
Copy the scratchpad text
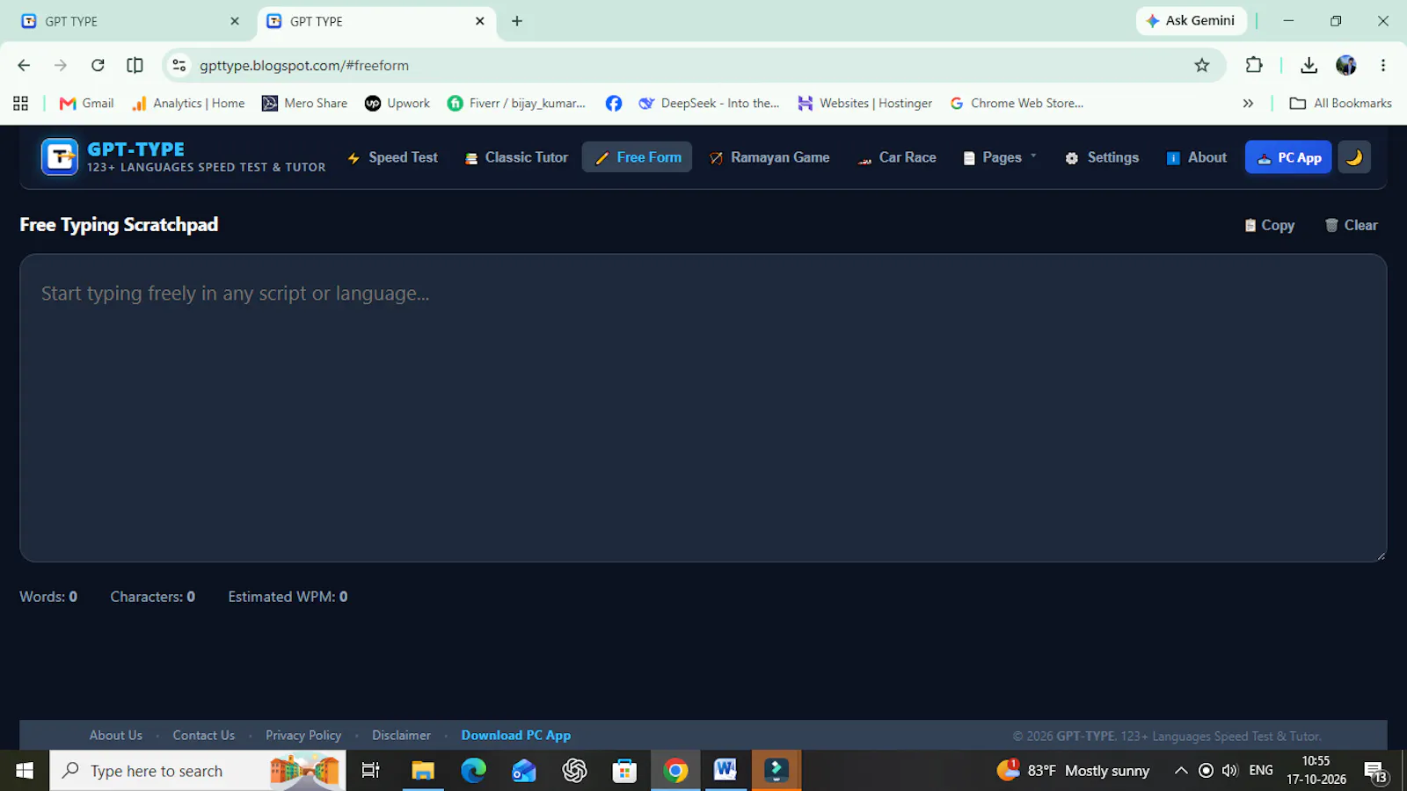(1269, 225)
